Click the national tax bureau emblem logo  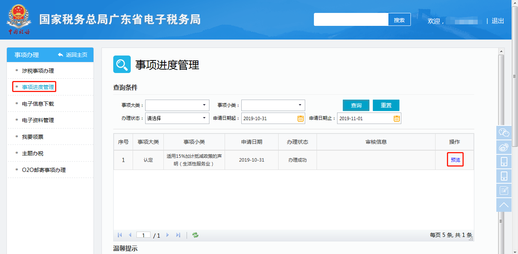(x=18, y=19)
